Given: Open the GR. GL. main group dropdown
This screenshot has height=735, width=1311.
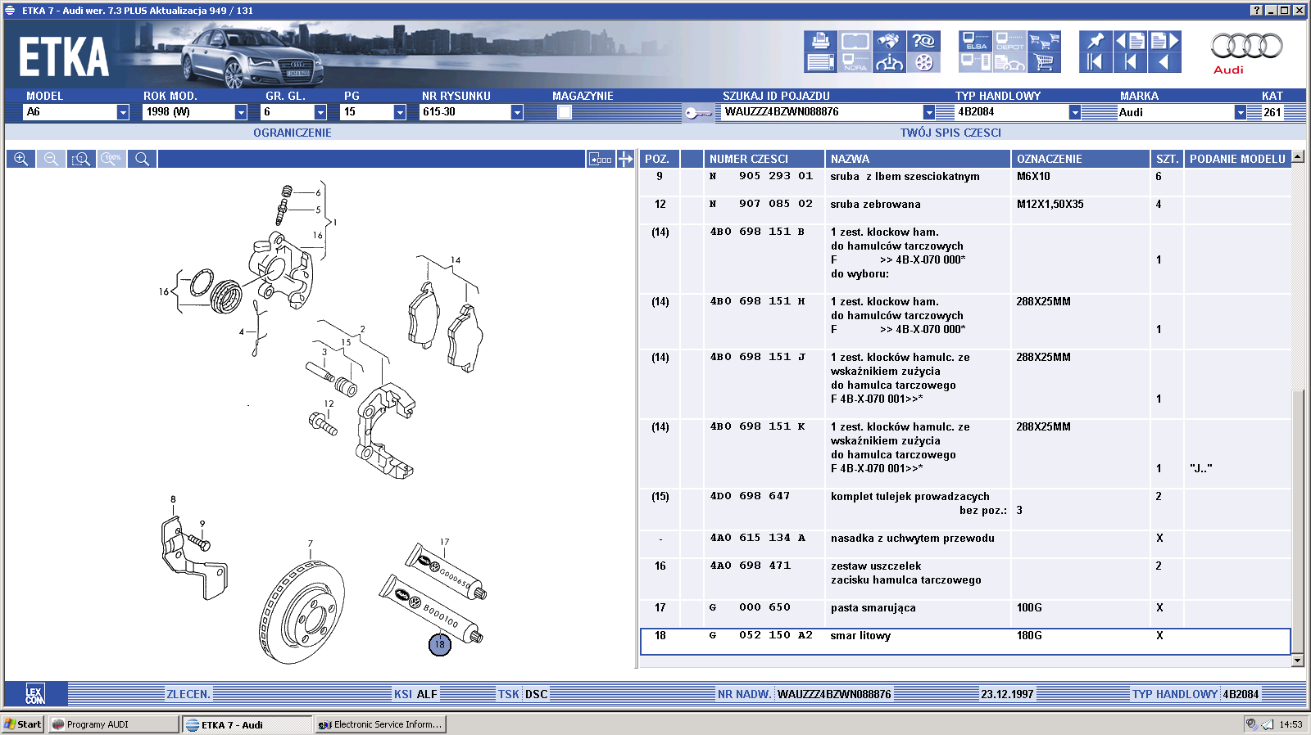Looking at the screenshot, I should tap(320, 112).
